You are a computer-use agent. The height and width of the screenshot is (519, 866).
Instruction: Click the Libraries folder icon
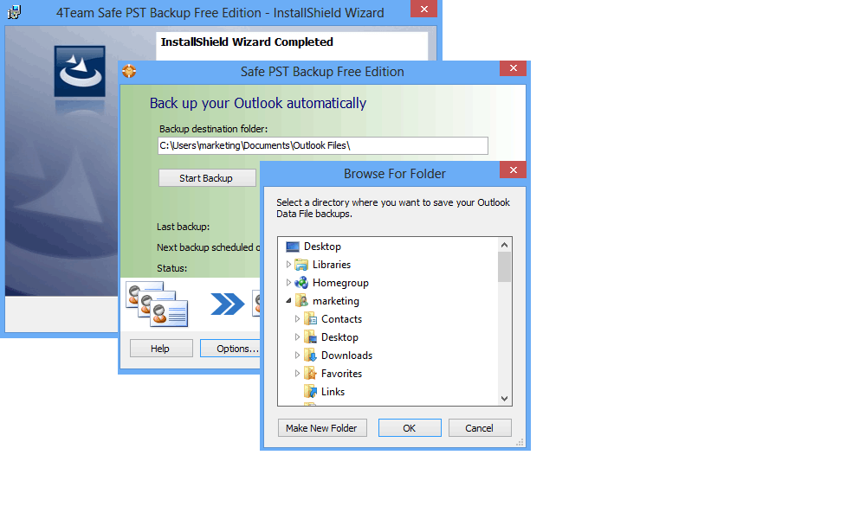pos(301,265)
